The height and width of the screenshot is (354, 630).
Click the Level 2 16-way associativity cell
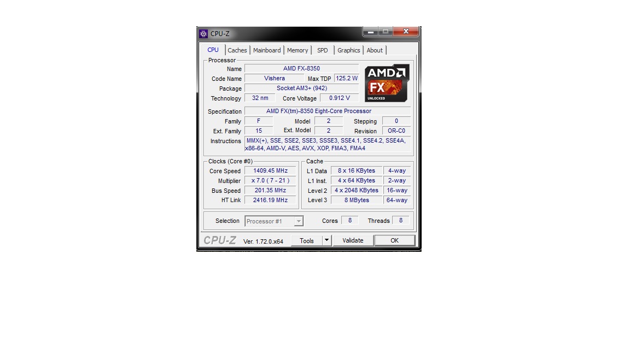(397, 190)
